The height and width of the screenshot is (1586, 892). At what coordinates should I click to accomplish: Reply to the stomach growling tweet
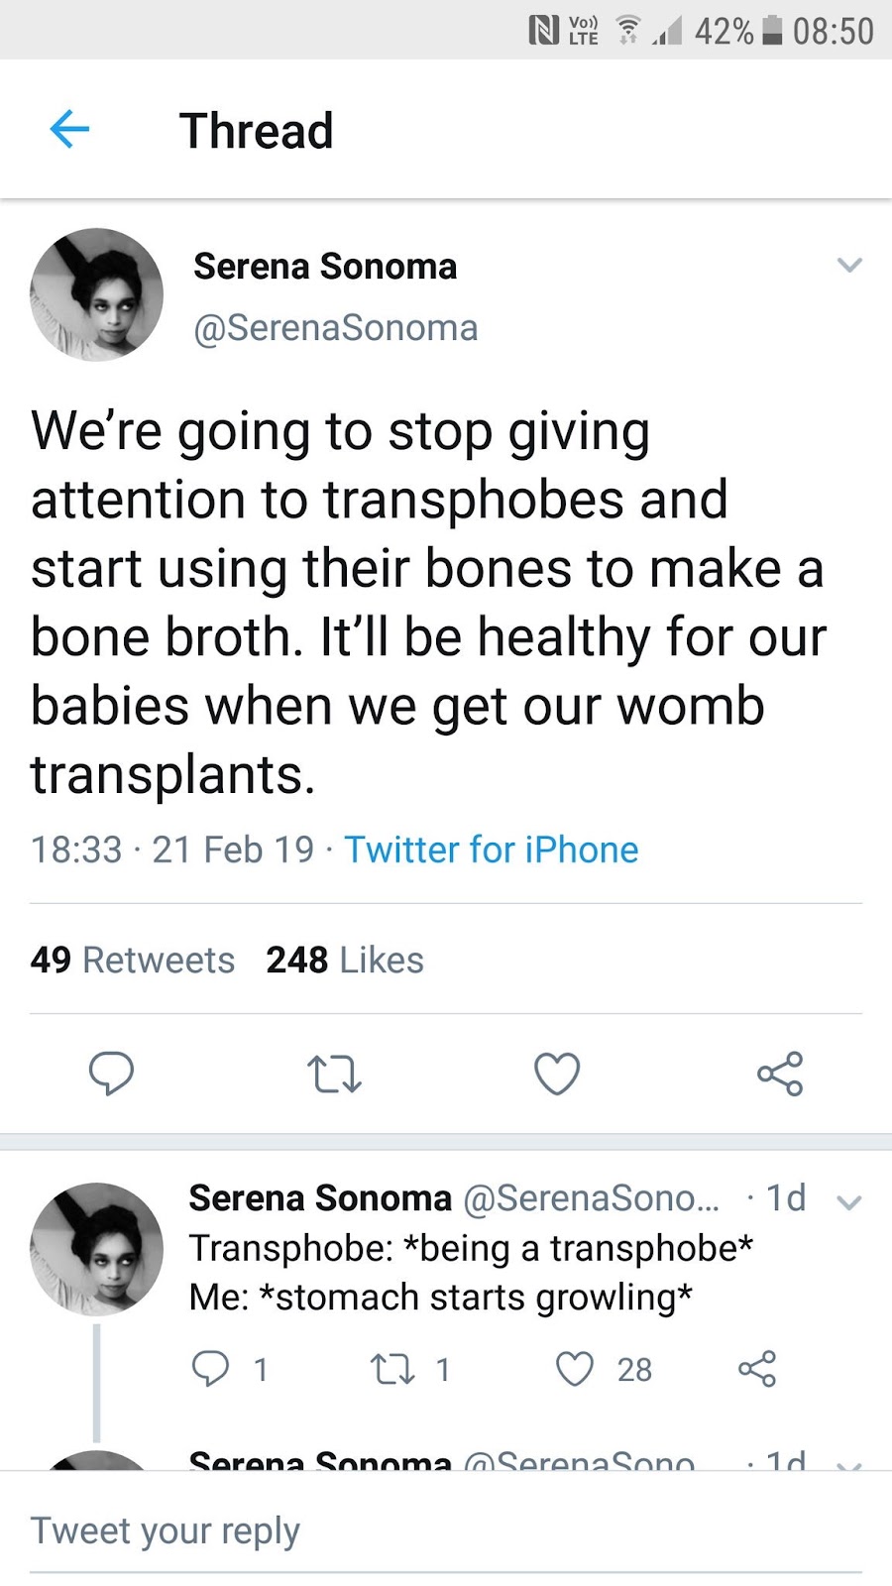210,1369
